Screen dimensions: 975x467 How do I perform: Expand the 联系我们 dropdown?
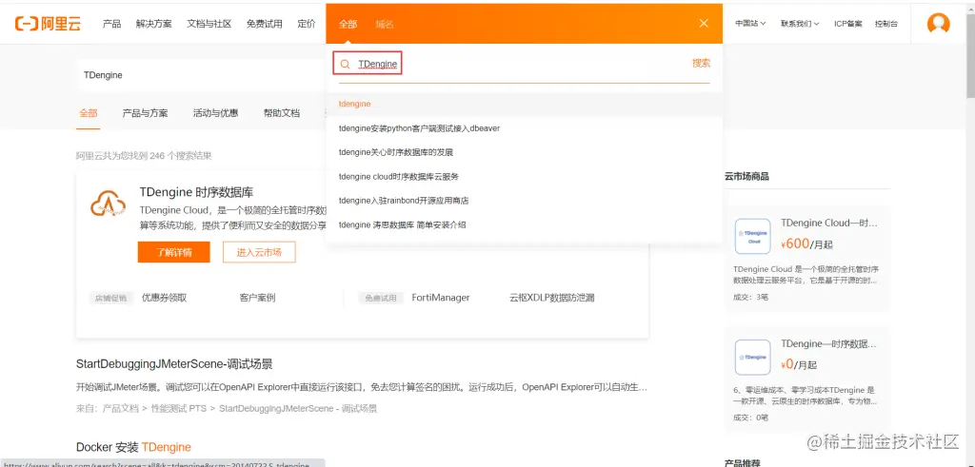click(800, 24)
